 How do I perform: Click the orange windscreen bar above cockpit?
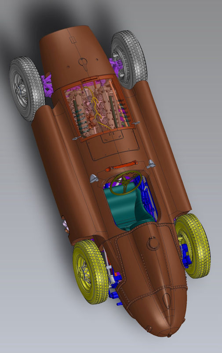click(x=121, y=165)
